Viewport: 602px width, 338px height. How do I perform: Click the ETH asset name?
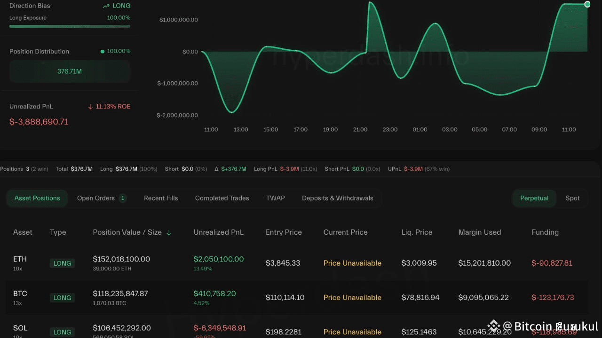(x=20, y=259)
